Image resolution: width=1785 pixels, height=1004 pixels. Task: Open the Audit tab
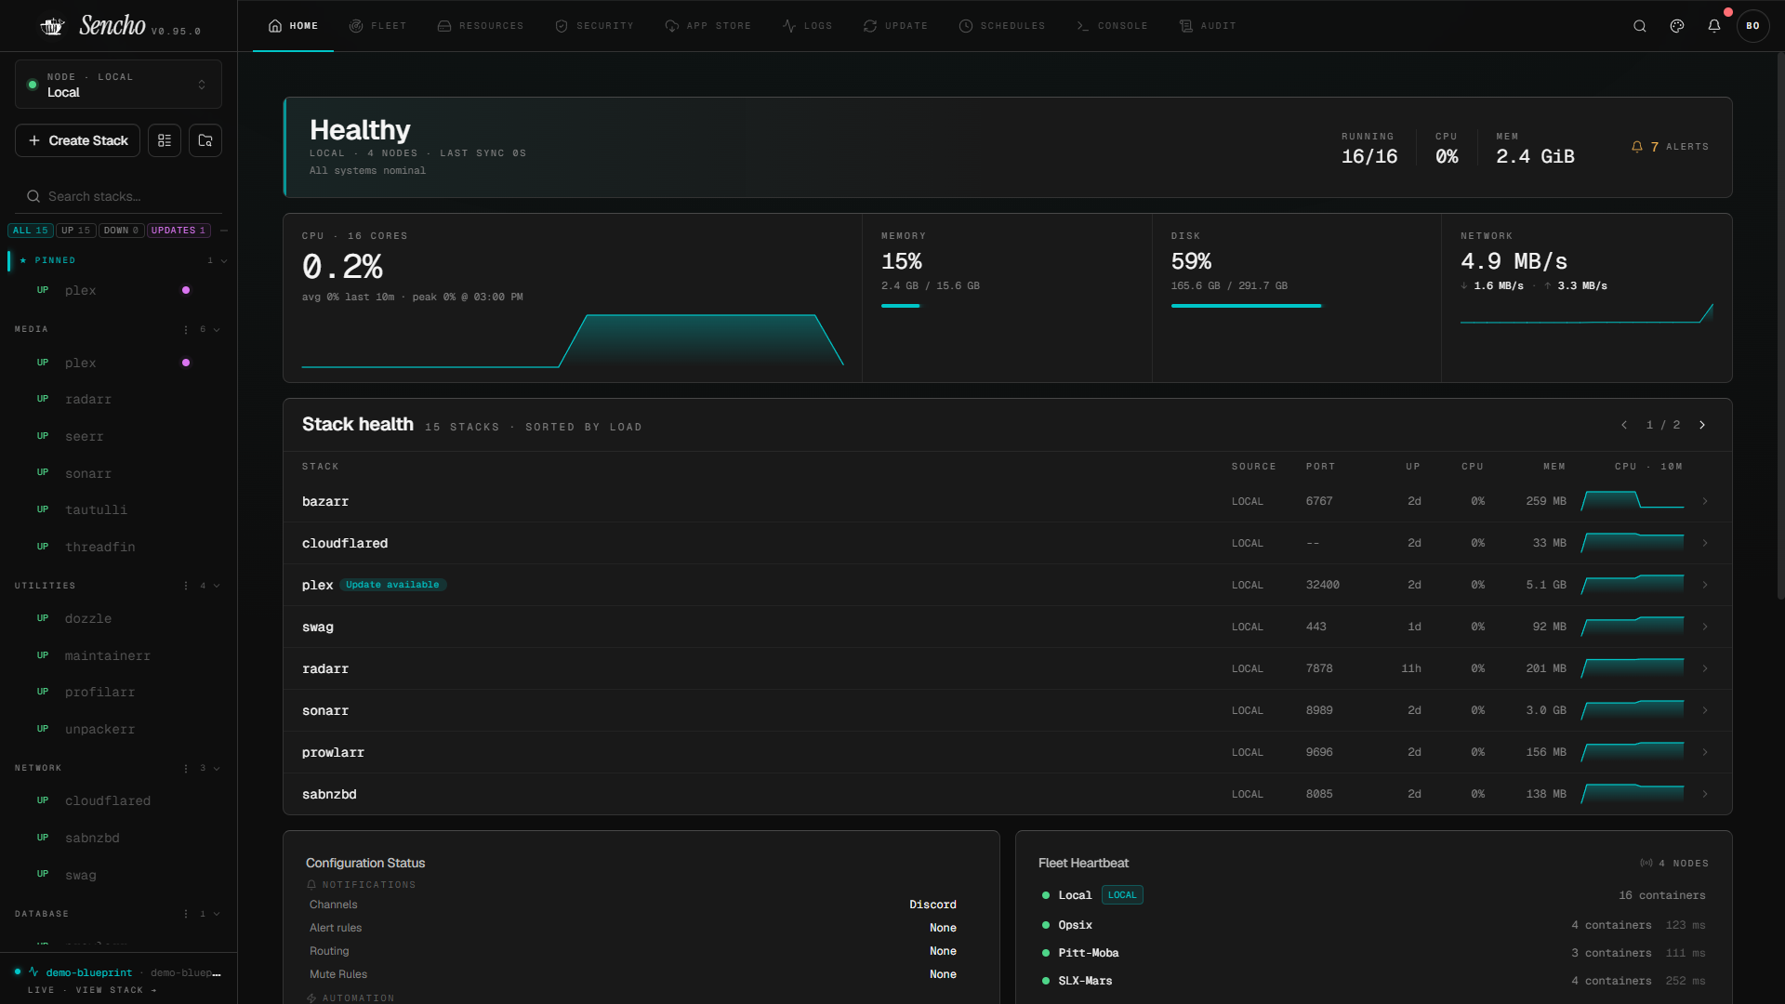coord(1208,26)
